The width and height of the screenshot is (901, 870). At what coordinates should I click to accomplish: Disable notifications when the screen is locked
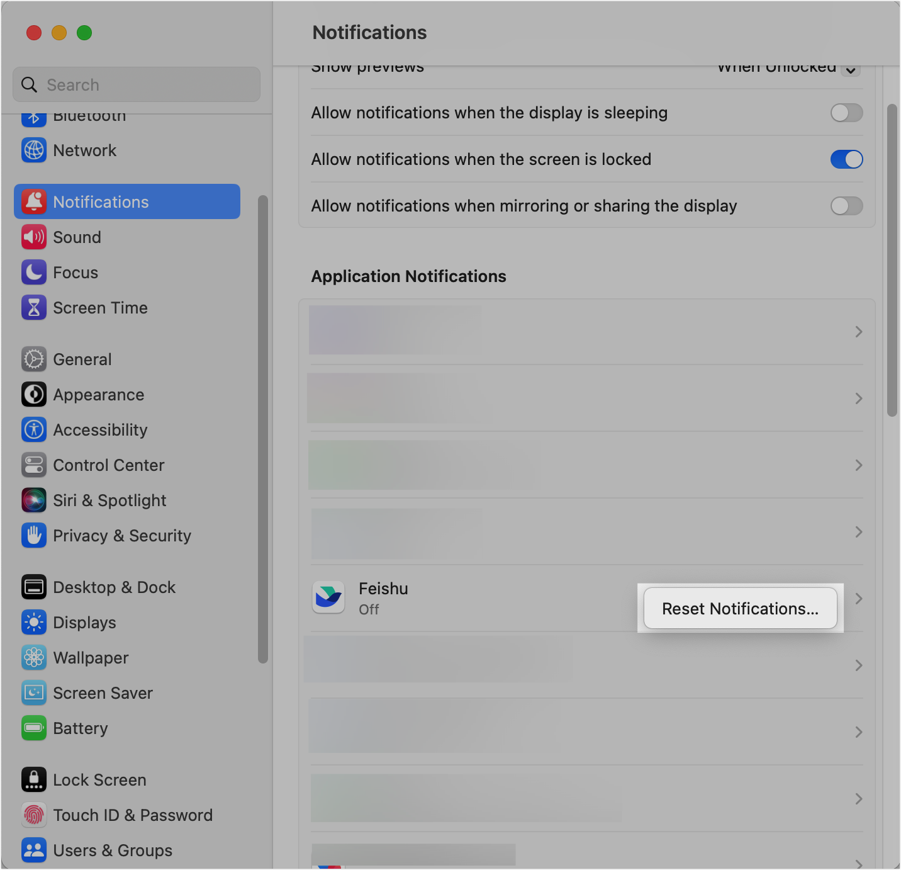846,159
